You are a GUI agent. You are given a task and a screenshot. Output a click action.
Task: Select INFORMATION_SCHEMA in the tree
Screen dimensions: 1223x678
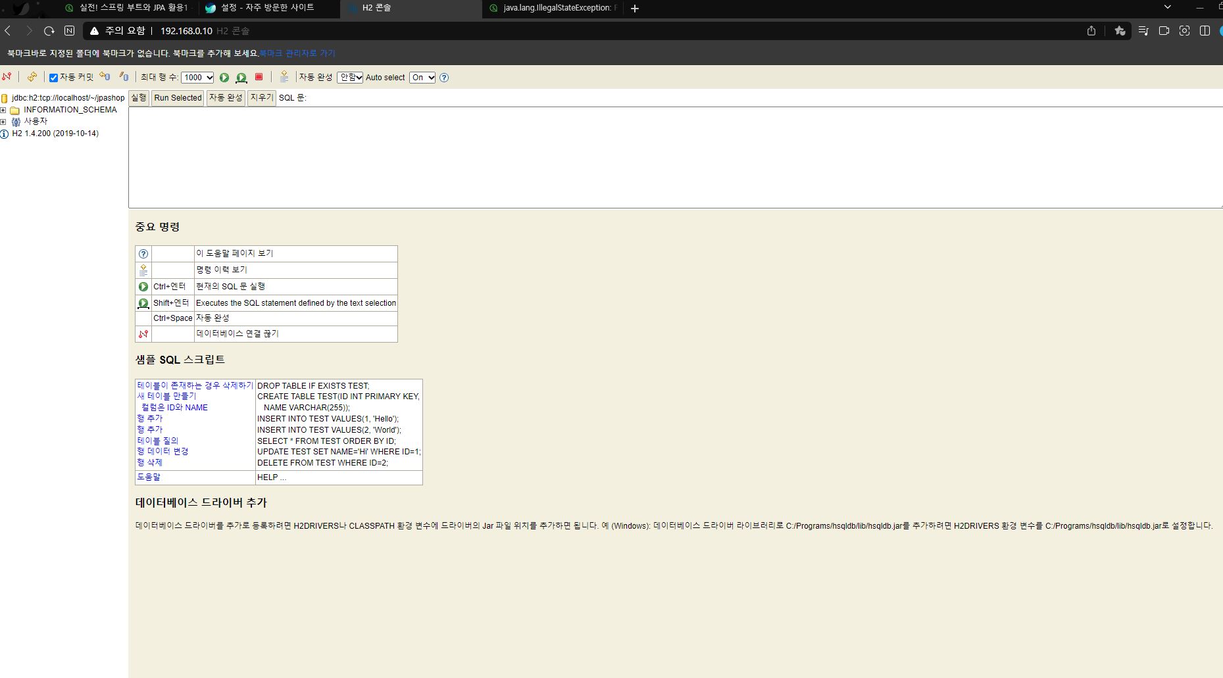point(70,110)
